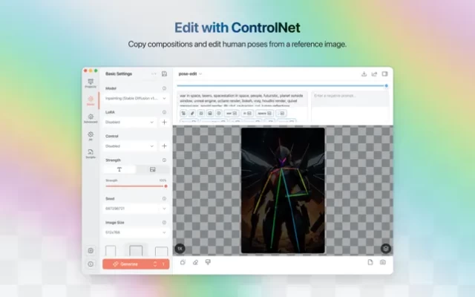Toggle the right sidebar panel icon
Viewport: 475px width, 297px height.
tap(384, 74)
